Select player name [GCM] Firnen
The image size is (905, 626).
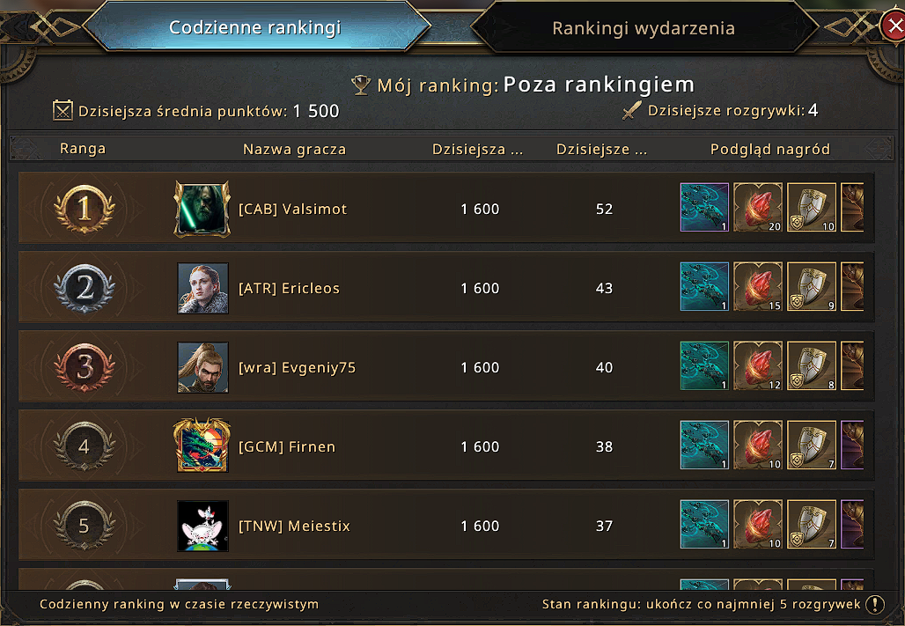[287, 447]
